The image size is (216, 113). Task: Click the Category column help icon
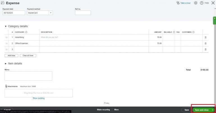[26, 32]
